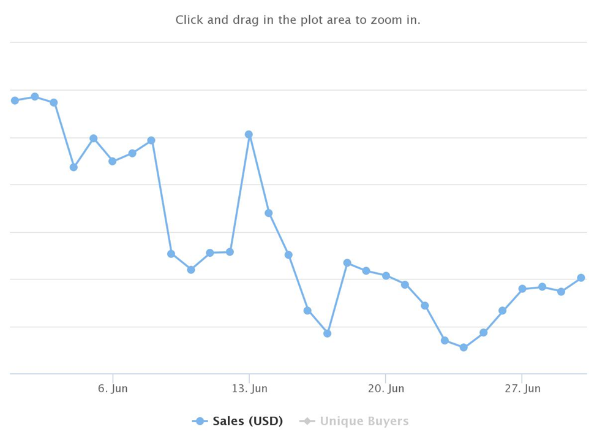The width and height of the screenshot is (597, 448).
Task: Select the last data point at chart end
Action: point(581,278)
